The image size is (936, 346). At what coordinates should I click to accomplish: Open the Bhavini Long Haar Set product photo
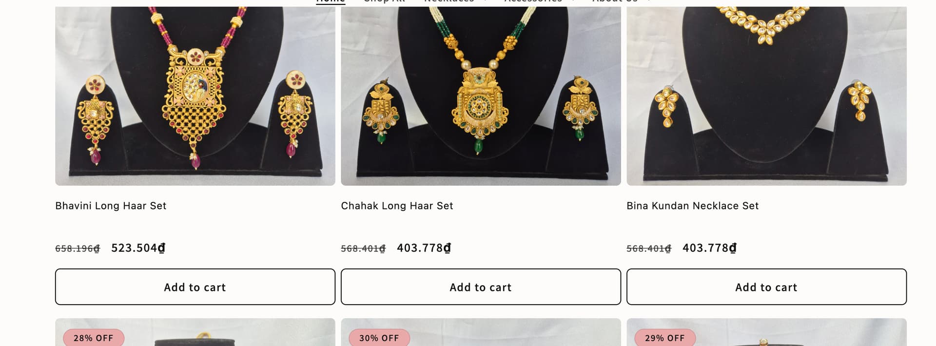(x=195, y=96)
